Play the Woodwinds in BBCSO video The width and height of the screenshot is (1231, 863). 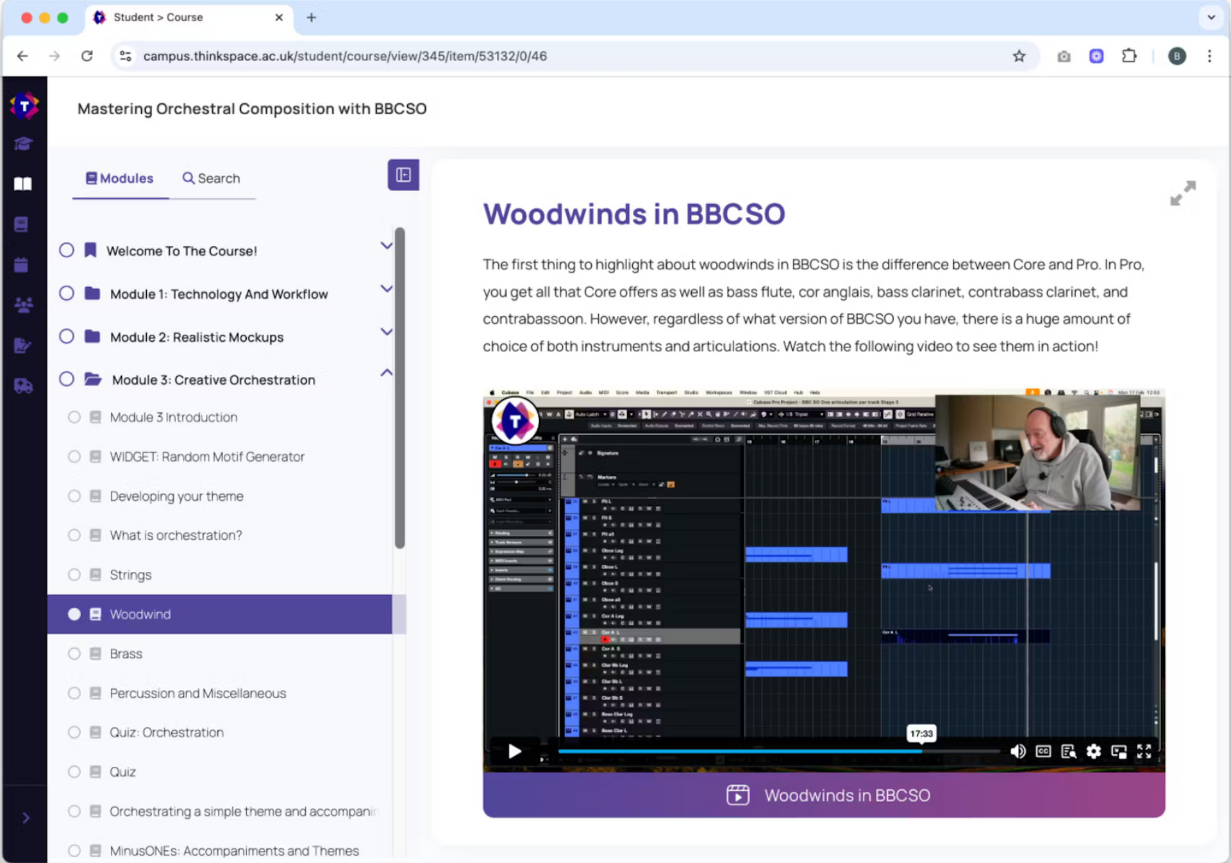click(x=514, y=751)
